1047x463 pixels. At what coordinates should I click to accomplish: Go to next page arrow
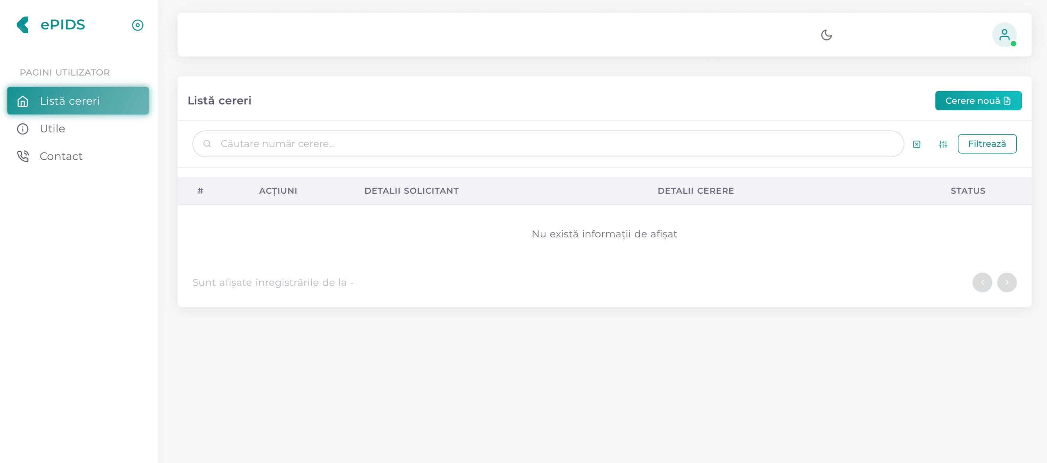point(1007,282)
